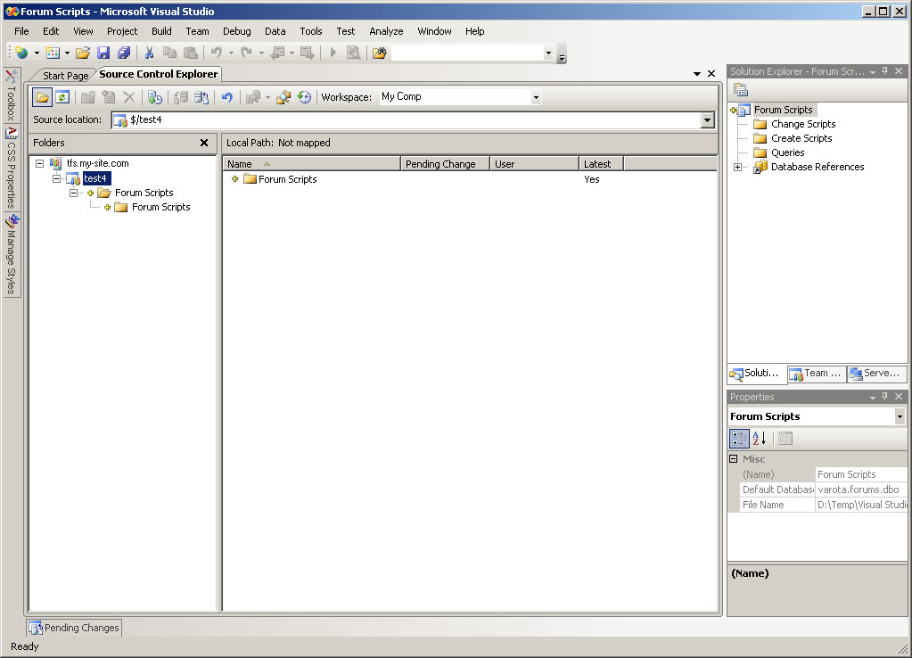Open the Analyze menu
Viewport: 912px width, 658px height.
[386, 31]
